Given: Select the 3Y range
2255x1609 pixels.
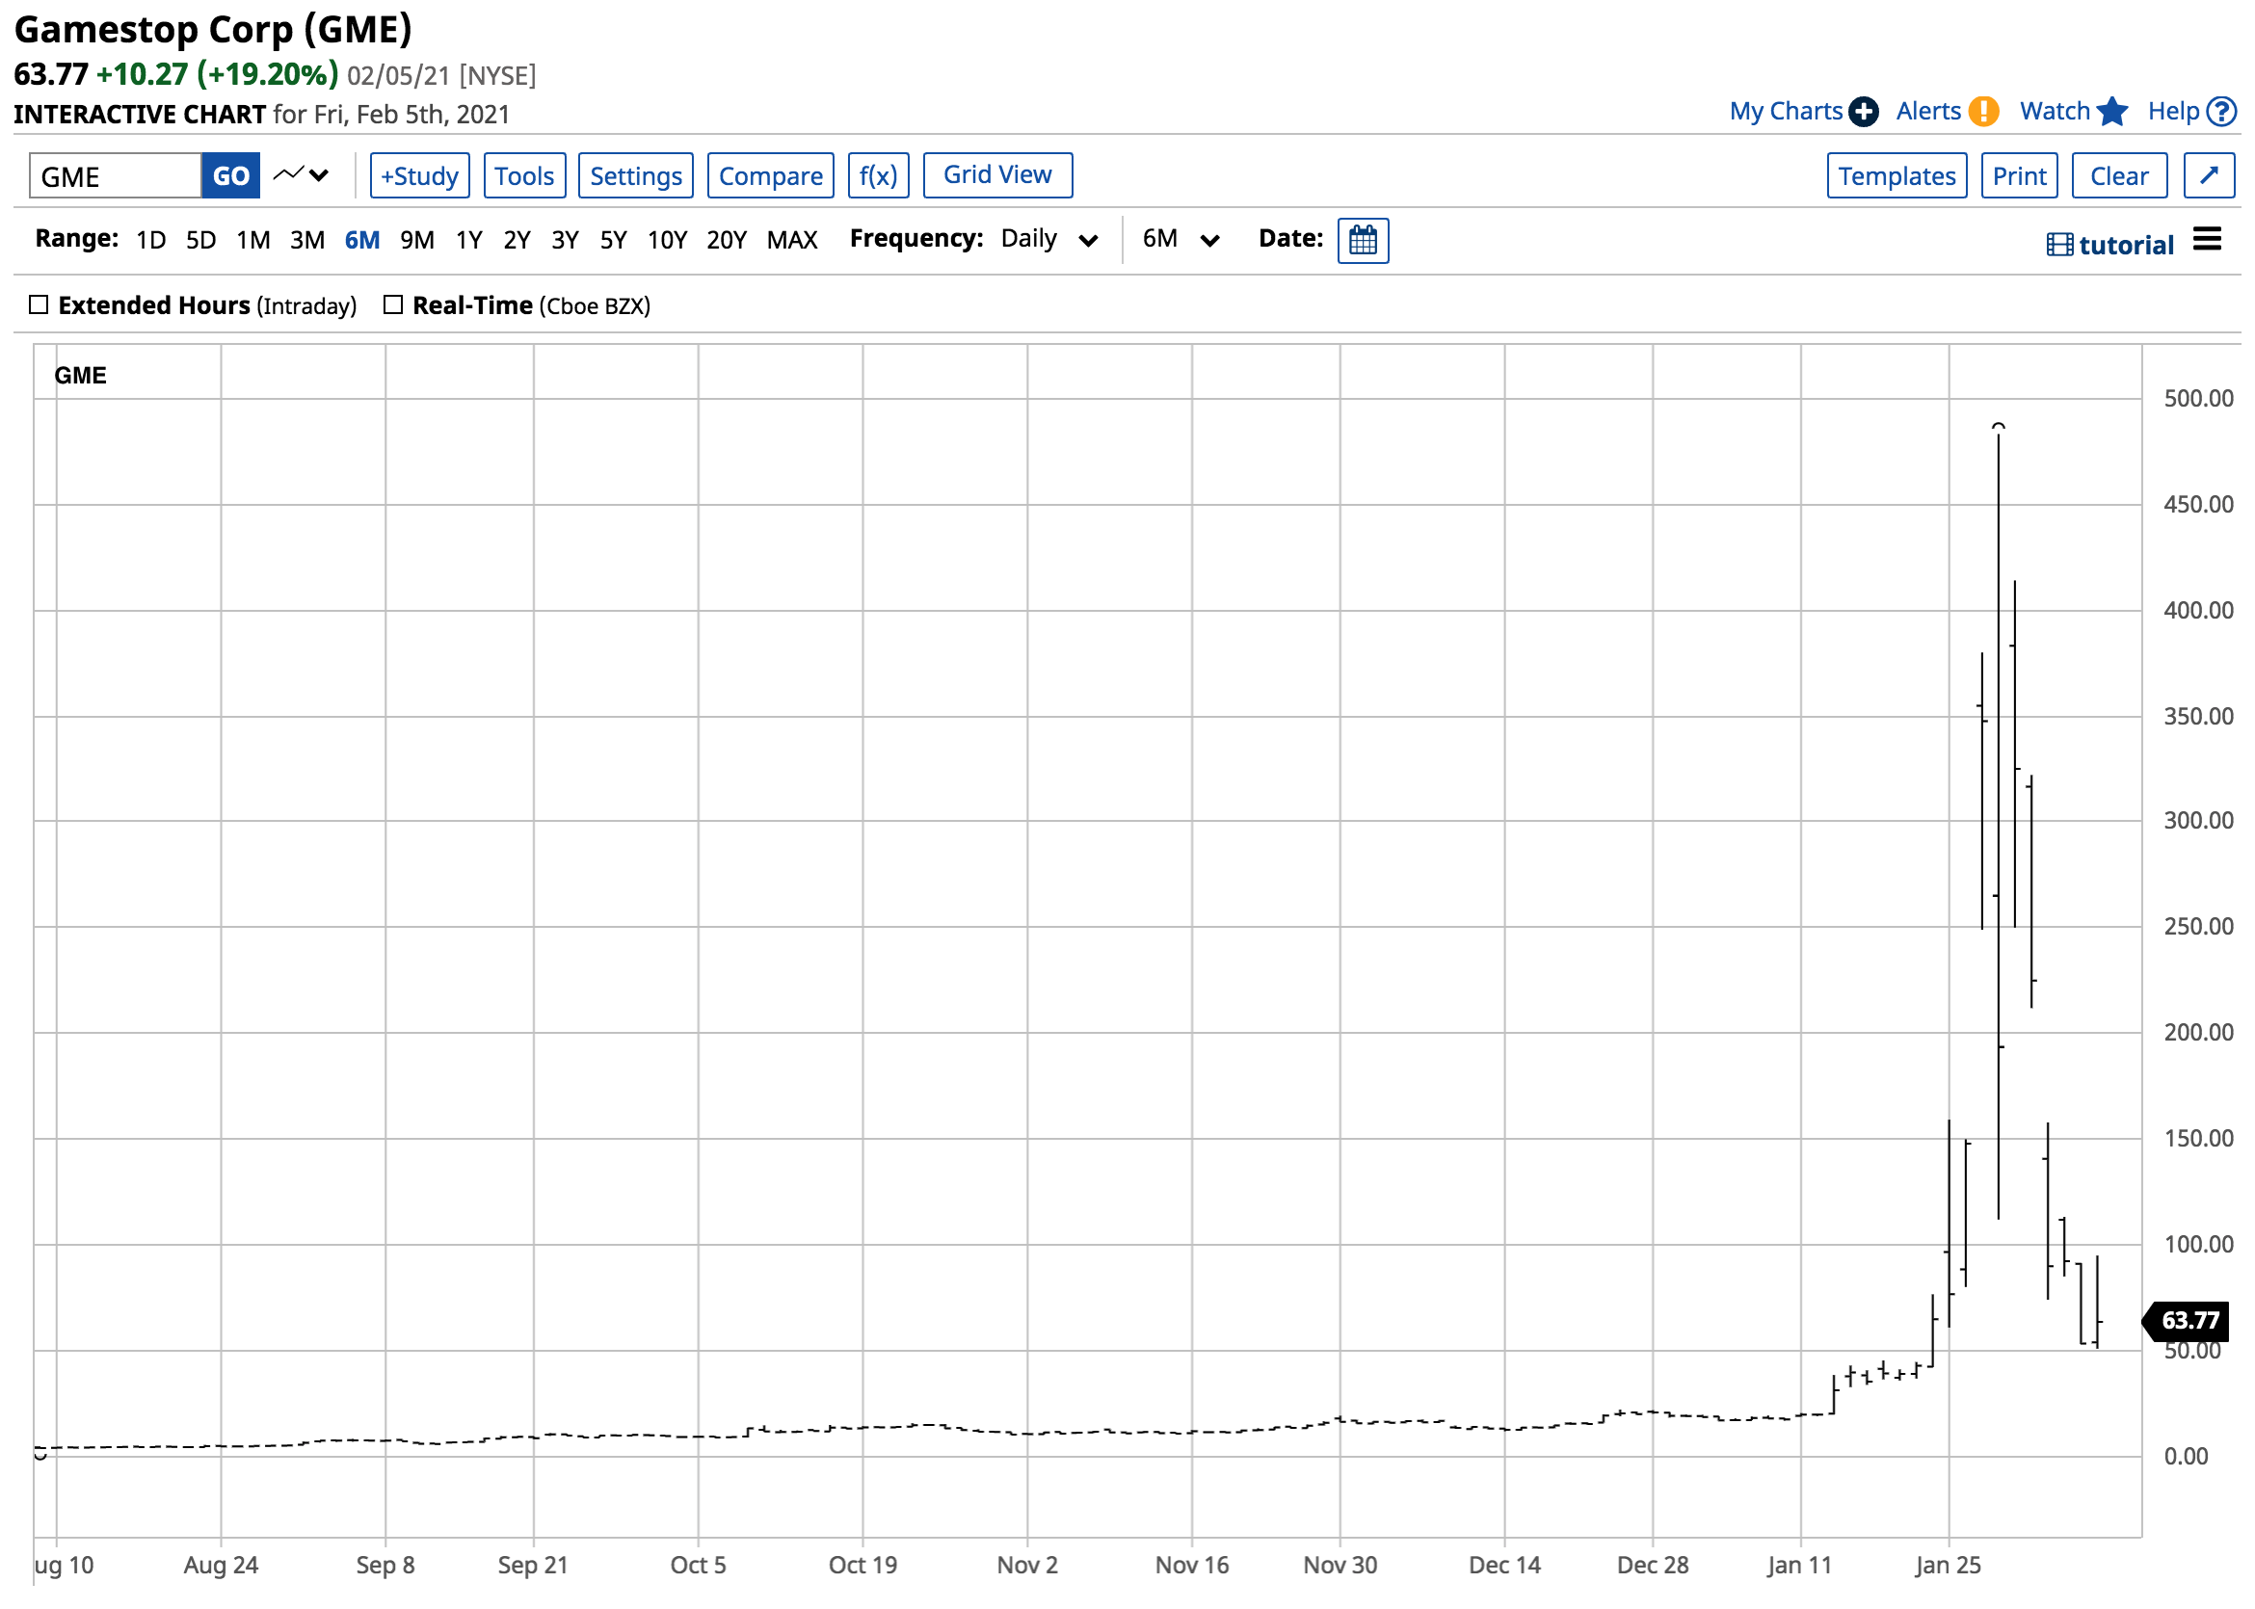Looking at the screenshot, I should coord(565,240).
